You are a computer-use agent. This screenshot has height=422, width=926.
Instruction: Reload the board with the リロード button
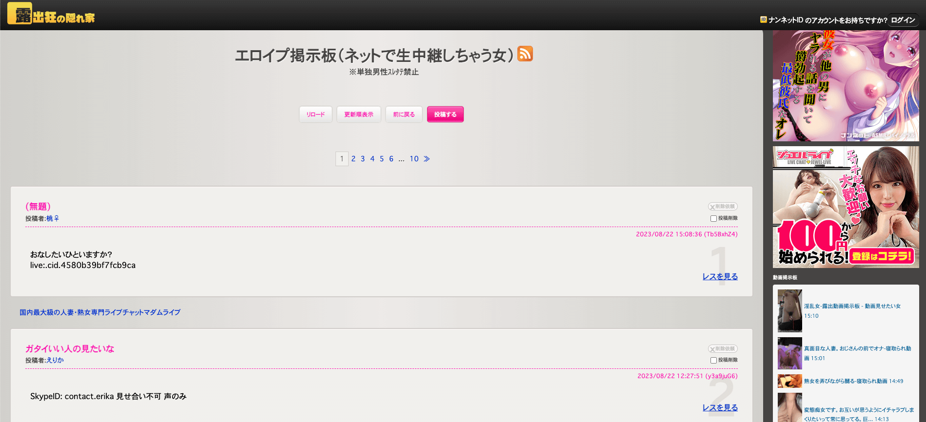(315, 115)
